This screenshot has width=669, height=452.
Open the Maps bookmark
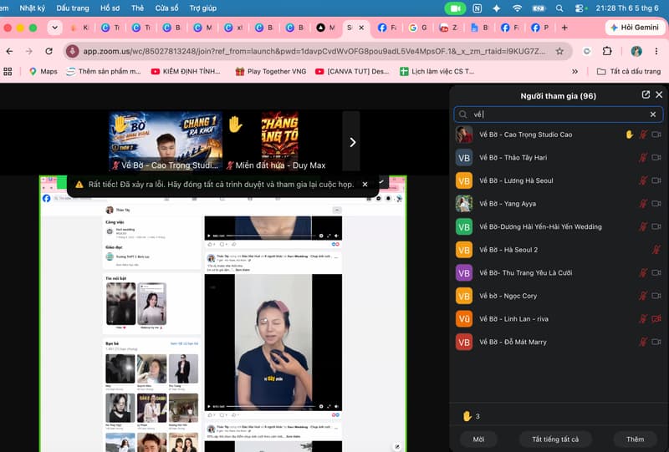point(43,71)
